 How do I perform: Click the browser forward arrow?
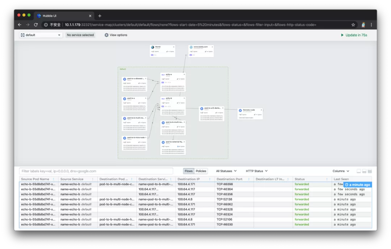(28, 25)
